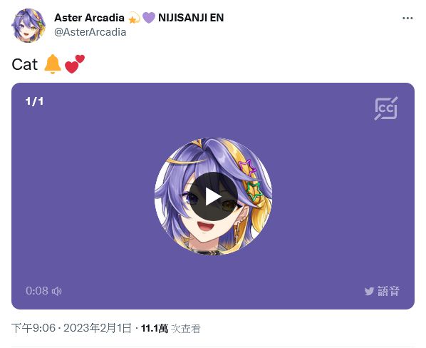Toggle the closed captions CC icon
426x348 pixels.
pyautogui.click(x=386, y=108)
